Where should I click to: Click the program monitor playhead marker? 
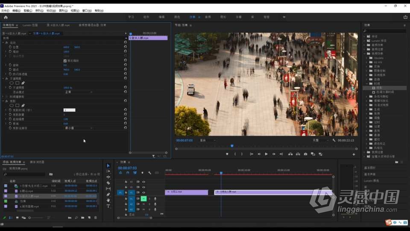232,146
